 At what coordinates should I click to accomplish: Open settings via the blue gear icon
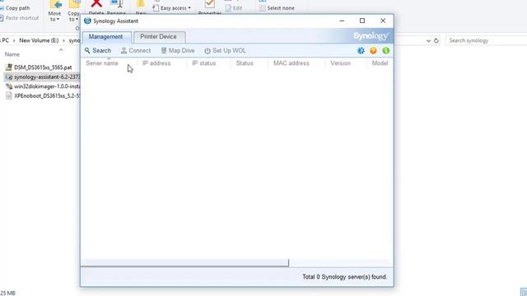coord(361,51)
